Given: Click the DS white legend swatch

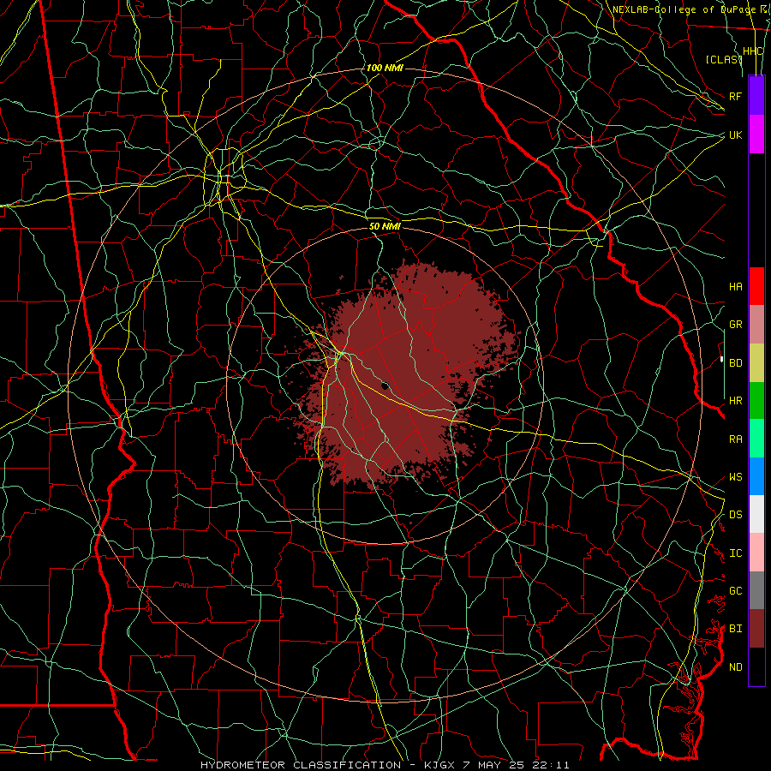Looking at the screenshot, I should [756, 514].
